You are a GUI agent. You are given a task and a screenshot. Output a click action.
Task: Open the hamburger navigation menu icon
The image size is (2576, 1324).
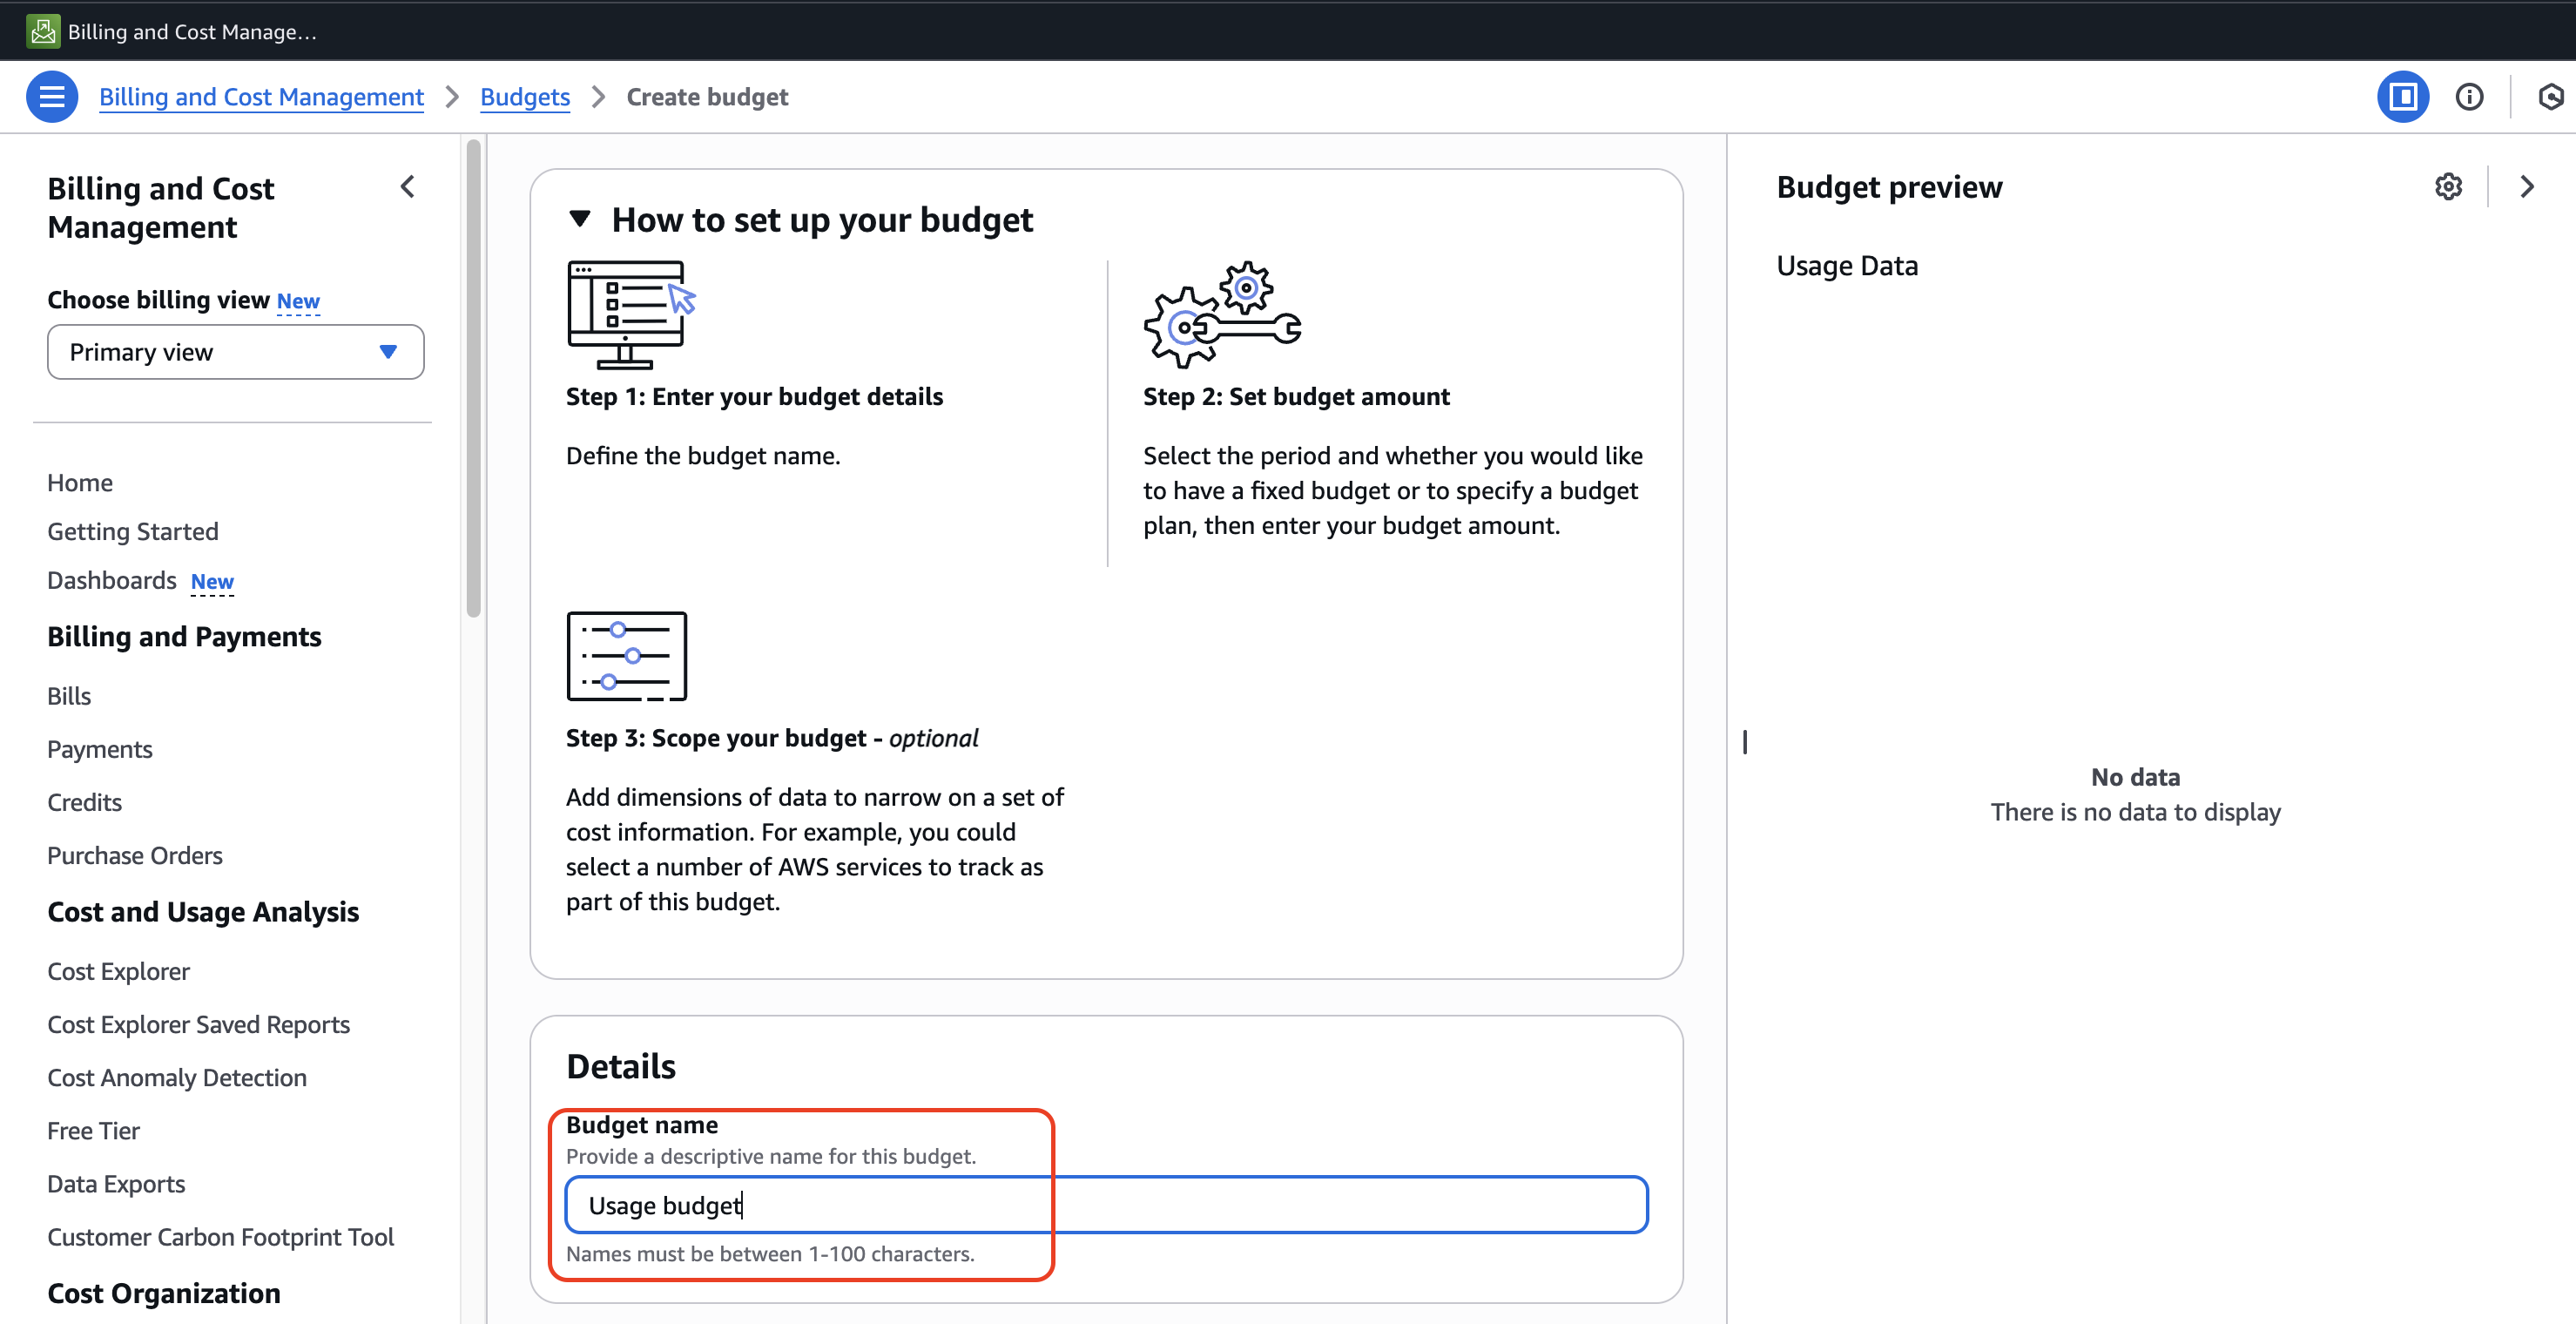pos(52,97)
